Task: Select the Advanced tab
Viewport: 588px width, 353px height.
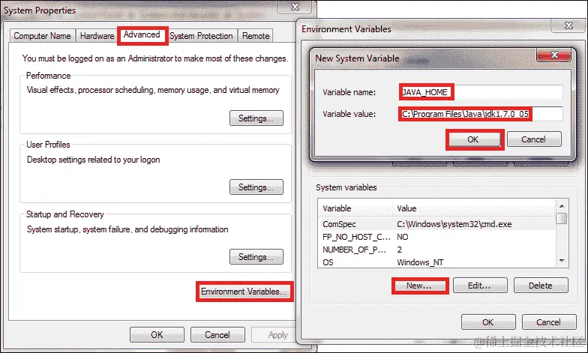Action: pyautogui.click(x=142, y=34)
